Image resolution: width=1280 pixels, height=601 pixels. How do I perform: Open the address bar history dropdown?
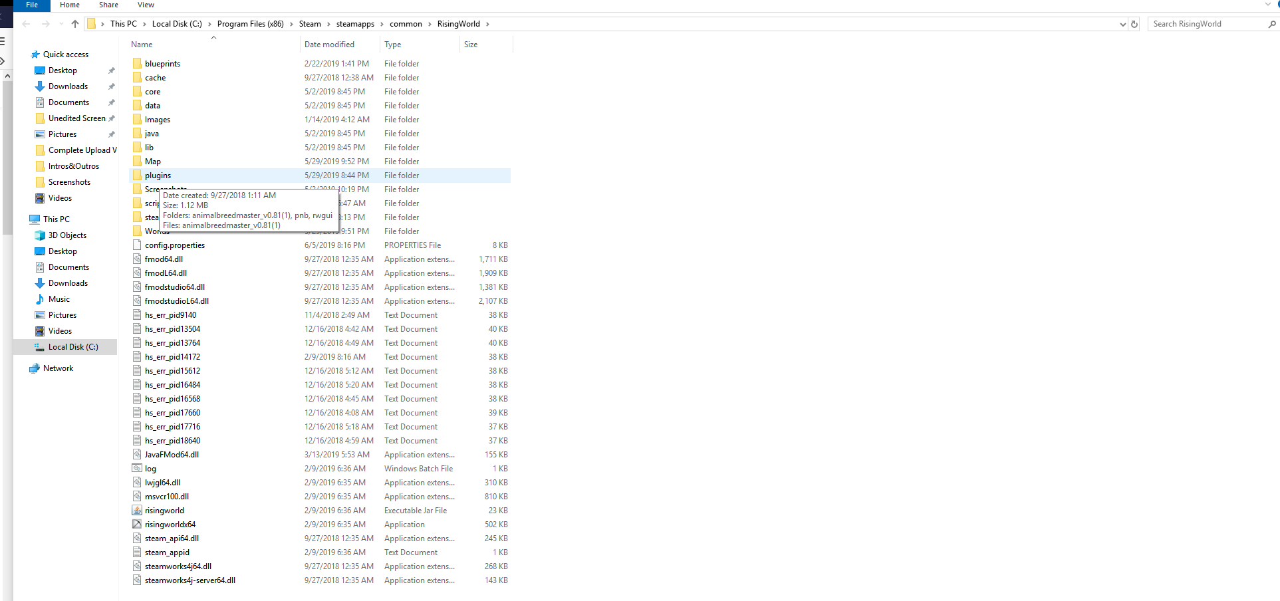tap(1123, 24)
